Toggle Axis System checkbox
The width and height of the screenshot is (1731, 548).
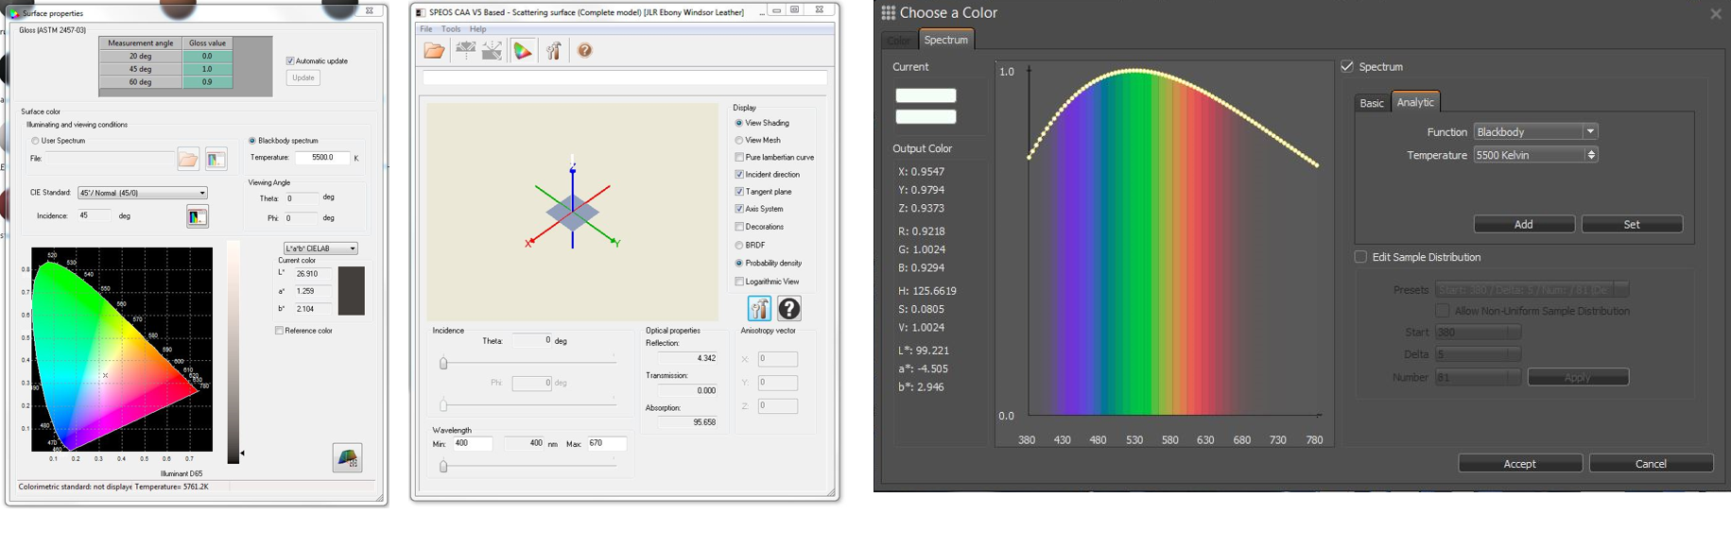[x=739, y=209]
